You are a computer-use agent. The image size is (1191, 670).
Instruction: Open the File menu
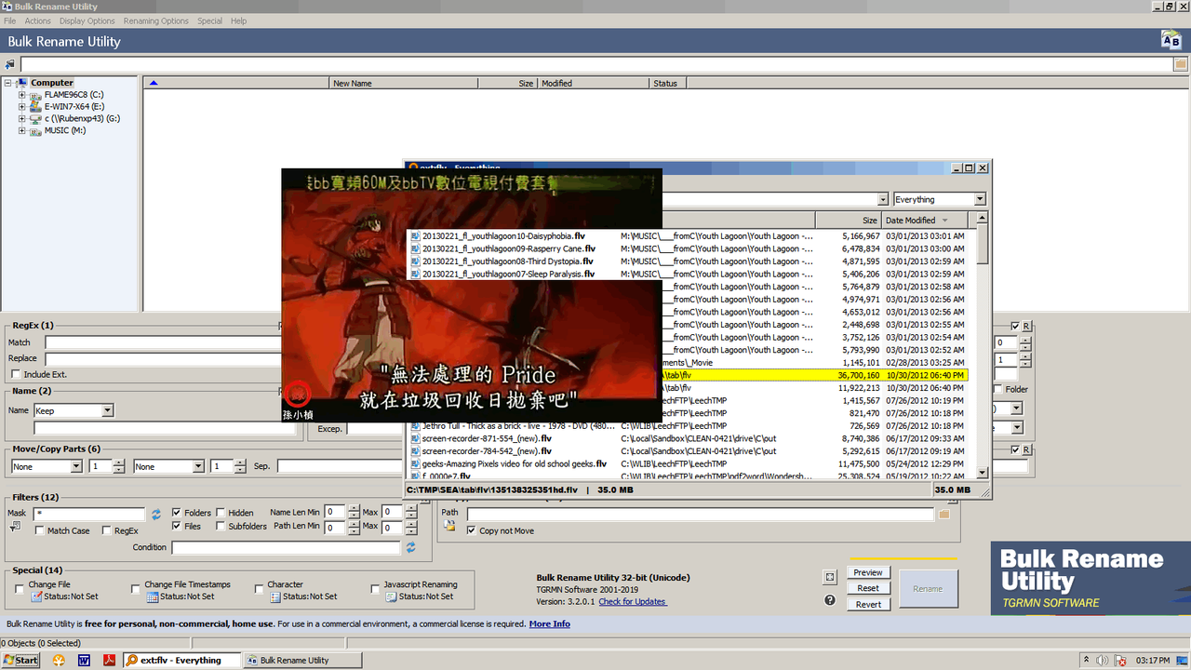pos(9,20)
